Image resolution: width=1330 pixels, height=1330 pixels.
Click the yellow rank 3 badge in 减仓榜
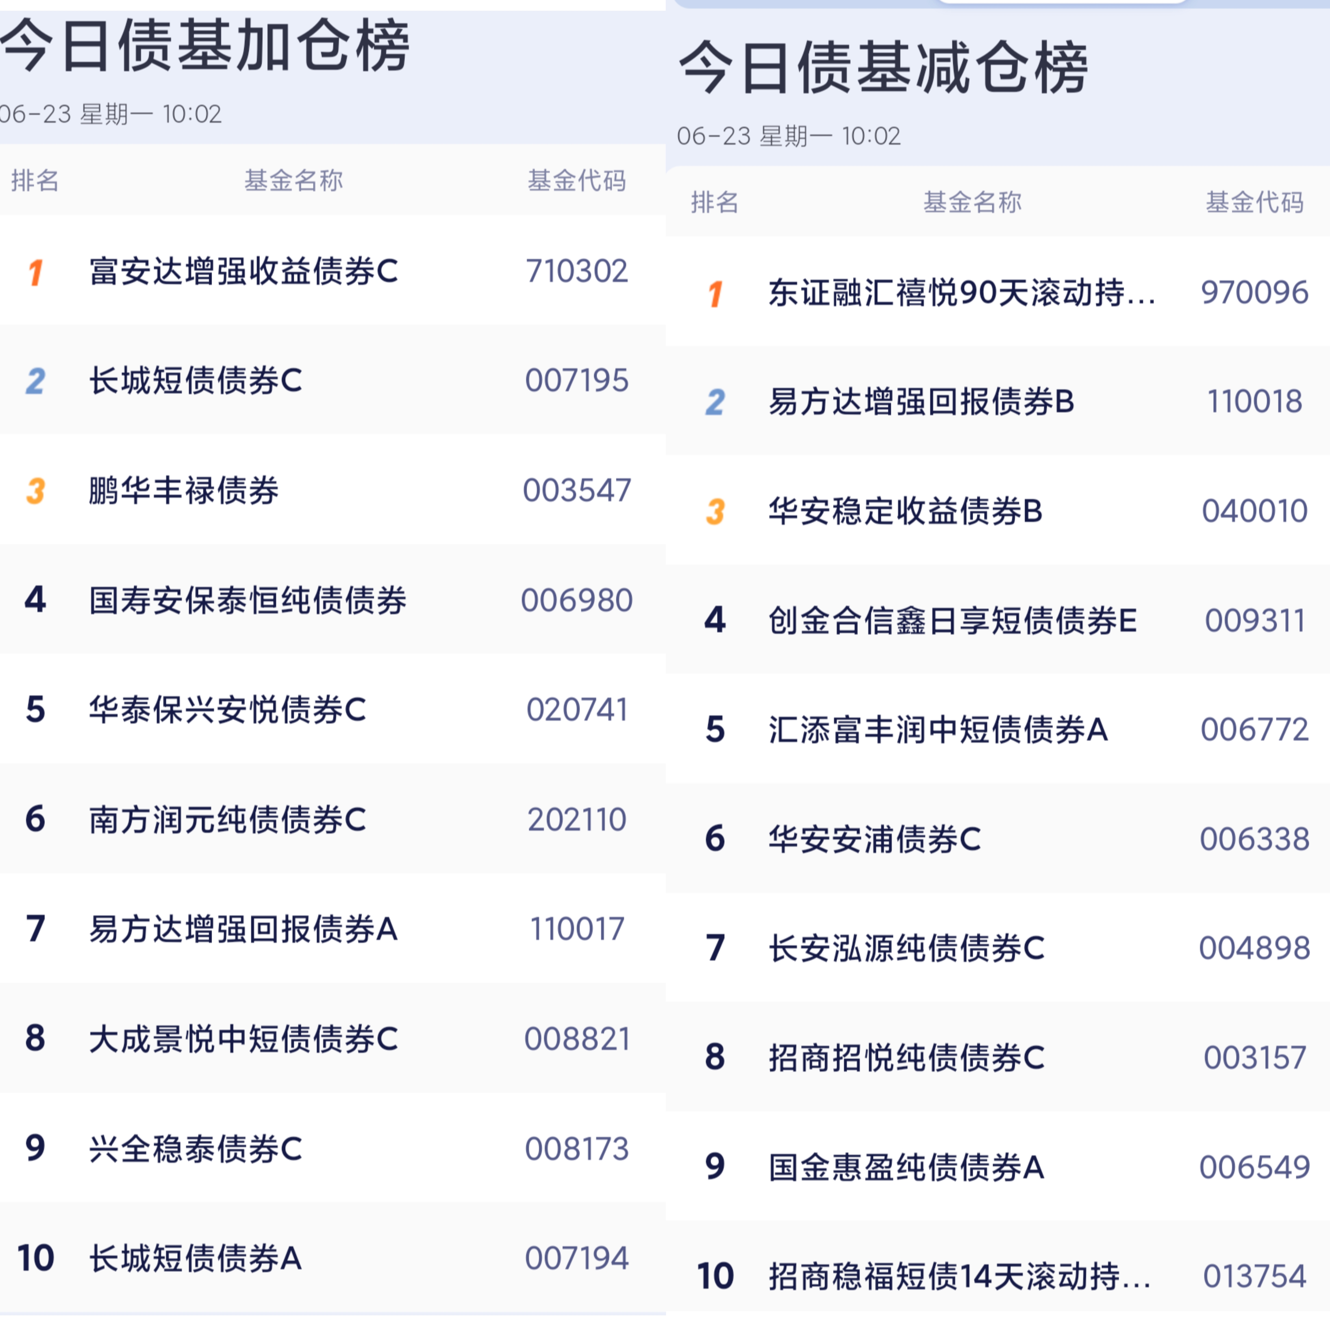tap(715, 511)
